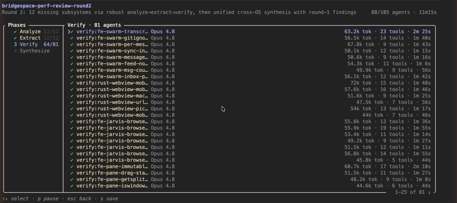The image size is (457, 203).
Task: Select the Analyze phase
Action: click(x=36, y=31)
